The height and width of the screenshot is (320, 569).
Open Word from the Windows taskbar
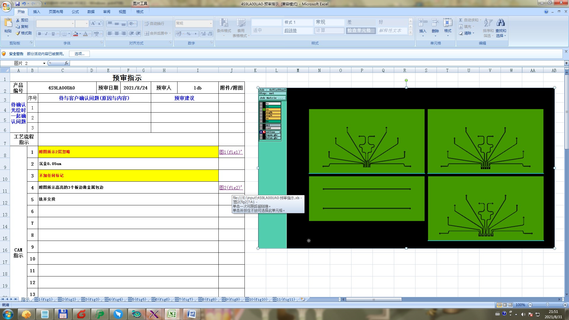point(192,314)
